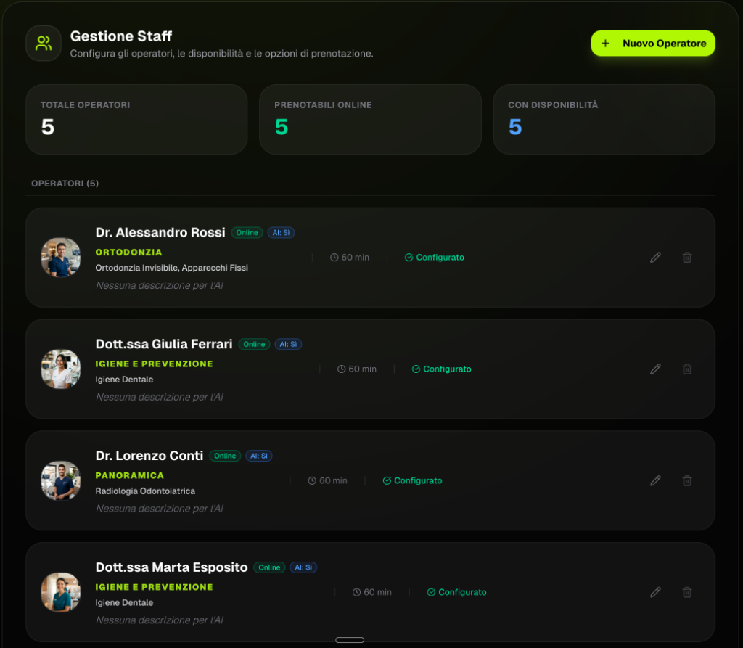Open Dott.ssa Giulia Ferrari's avatar
The image size is (743, 648).
tap(61, 369)
